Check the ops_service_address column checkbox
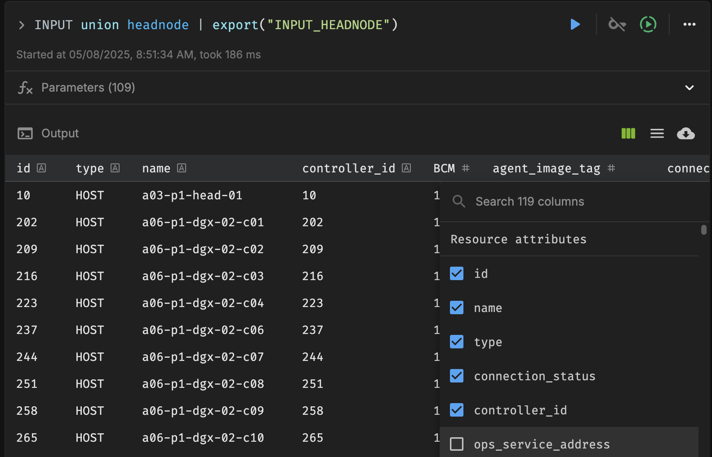 457,444
